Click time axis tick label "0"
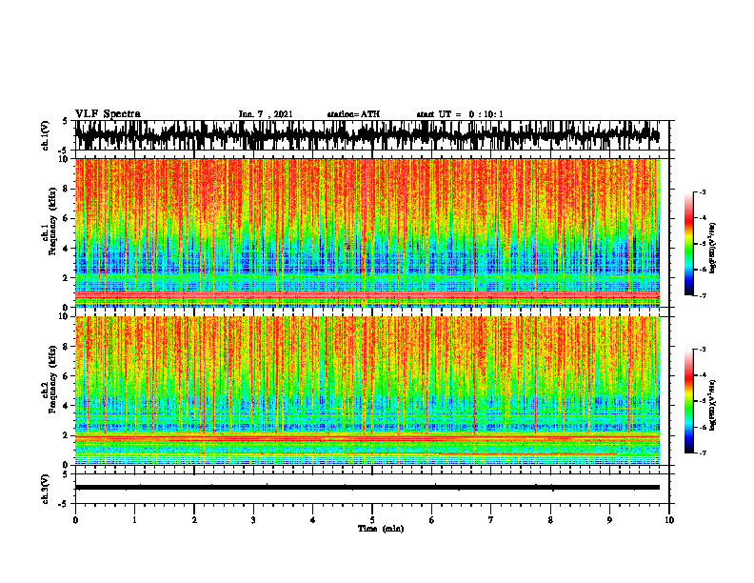The image size is (754, 583). [75, 520]
